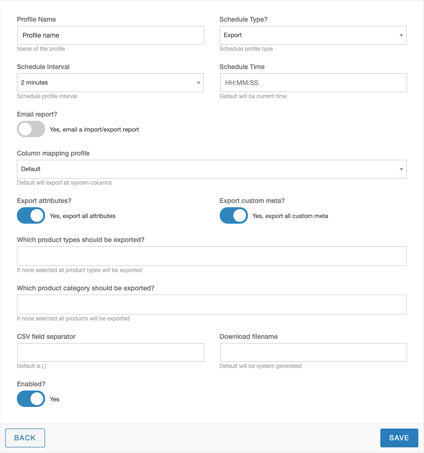Screen dimensions: 424x453
Task: Enable the Email report toggle
Action: 31,129
